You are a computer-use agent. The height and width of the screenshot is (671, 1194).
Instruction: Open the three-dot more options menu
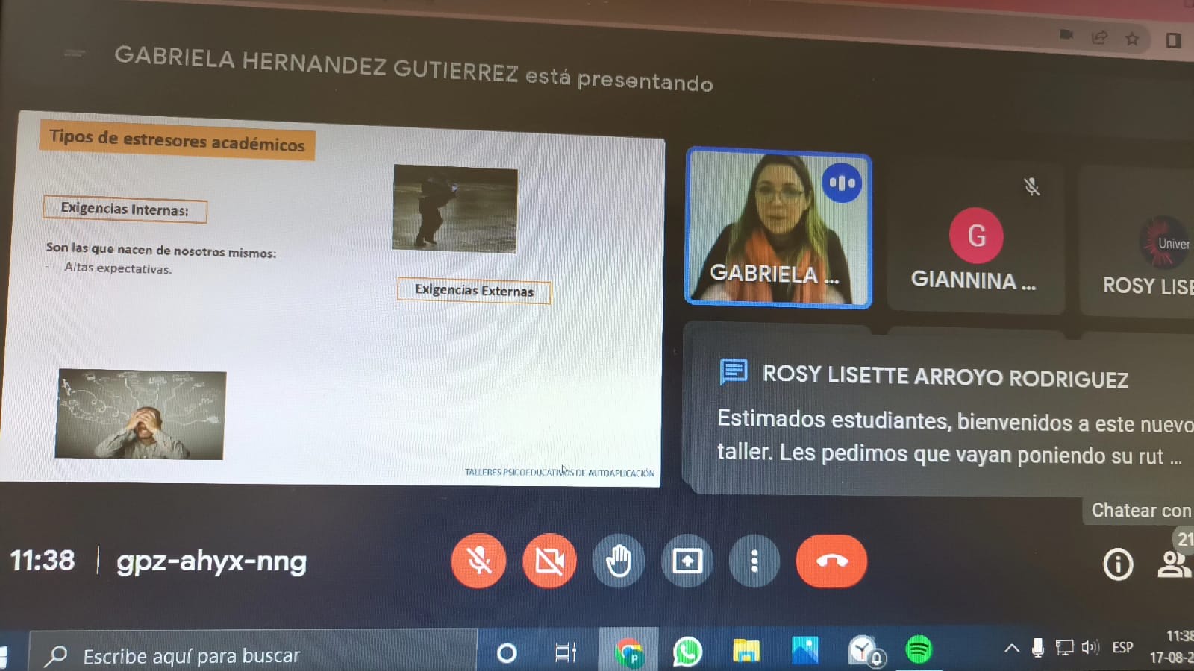tap(754, 561)
